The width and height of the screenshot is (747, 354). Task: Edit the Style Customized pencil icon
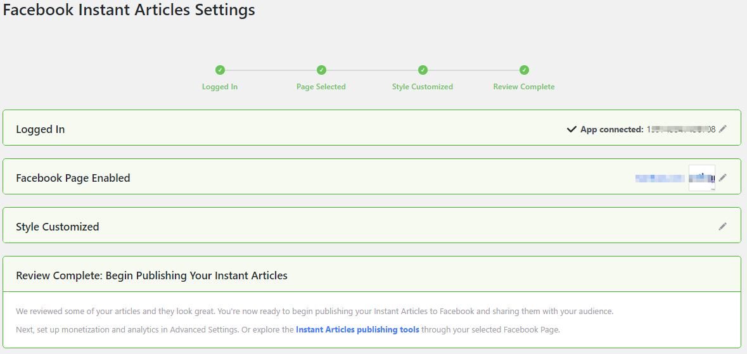(x=723, y=226)
